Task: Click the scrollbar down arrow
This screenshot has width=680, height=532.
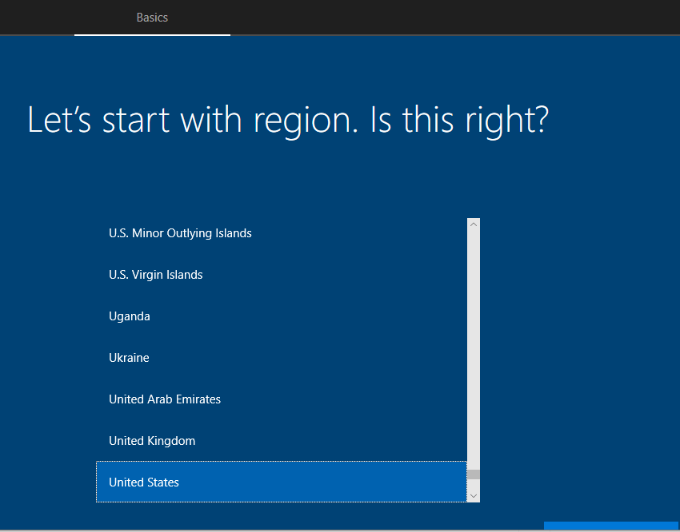Action: click(x=474, y=496)
